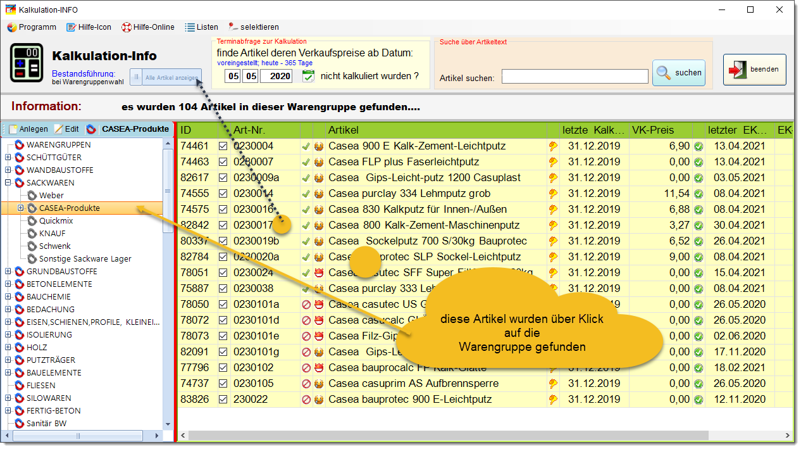This screenshot has width=801, height=449.
Task: Toggle the checkbox for ID 83826
Action: pyautogui.click(x=223, y=400)
